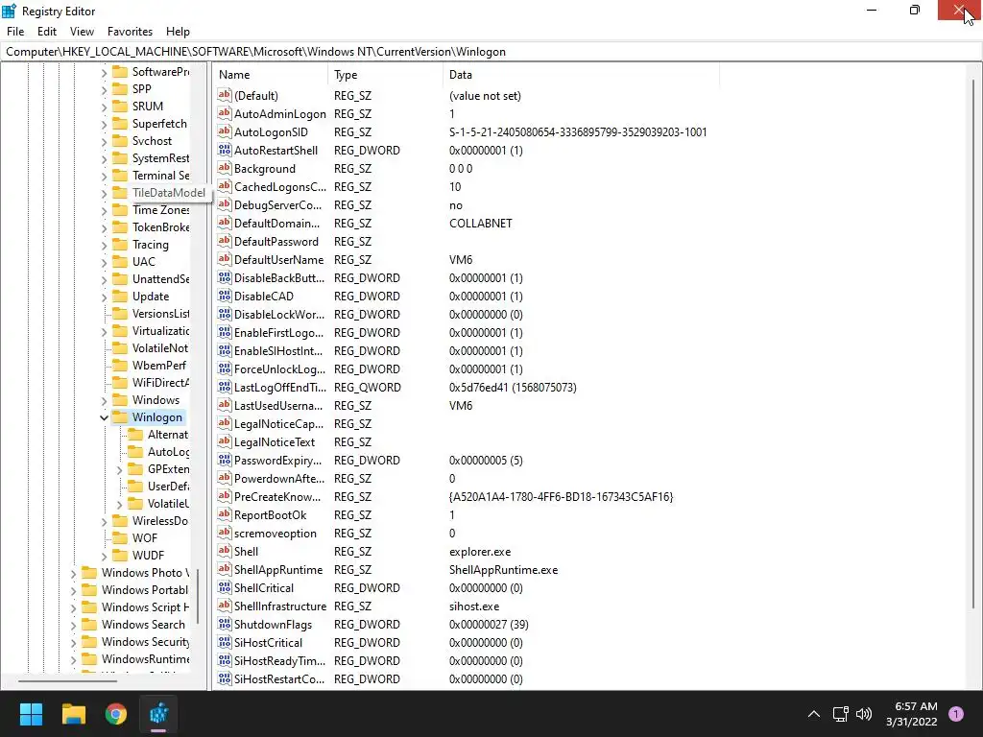Launch Google Chrome from taskbar
The width and height of the screenshot is (983, 737).
(x=116, y=714)
